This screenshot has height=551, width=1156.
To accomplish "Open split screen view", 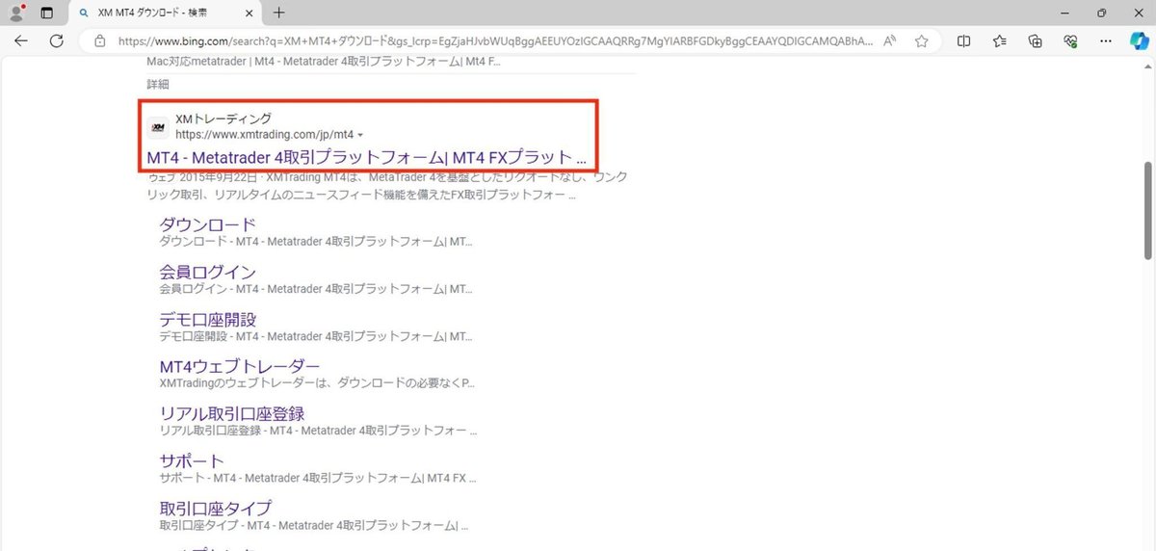I will 964,41.
